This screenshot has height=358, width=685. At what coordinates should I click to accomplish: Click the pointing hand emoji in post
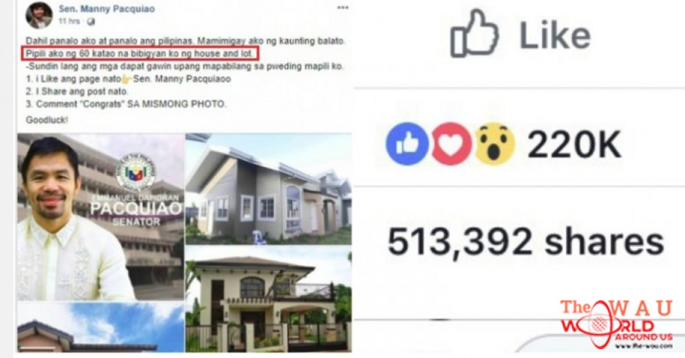click(x=126, y=79)
